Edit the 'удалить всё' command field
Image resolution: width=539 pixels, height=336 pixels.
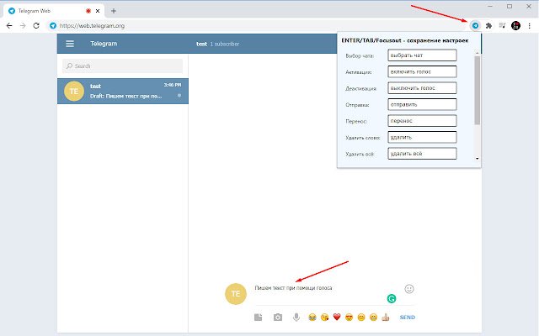pos(422,154)
